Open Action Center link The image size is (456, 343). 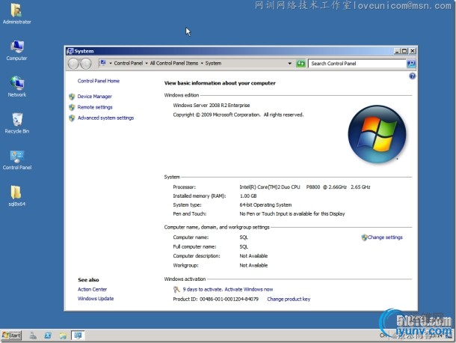point(92,289)
